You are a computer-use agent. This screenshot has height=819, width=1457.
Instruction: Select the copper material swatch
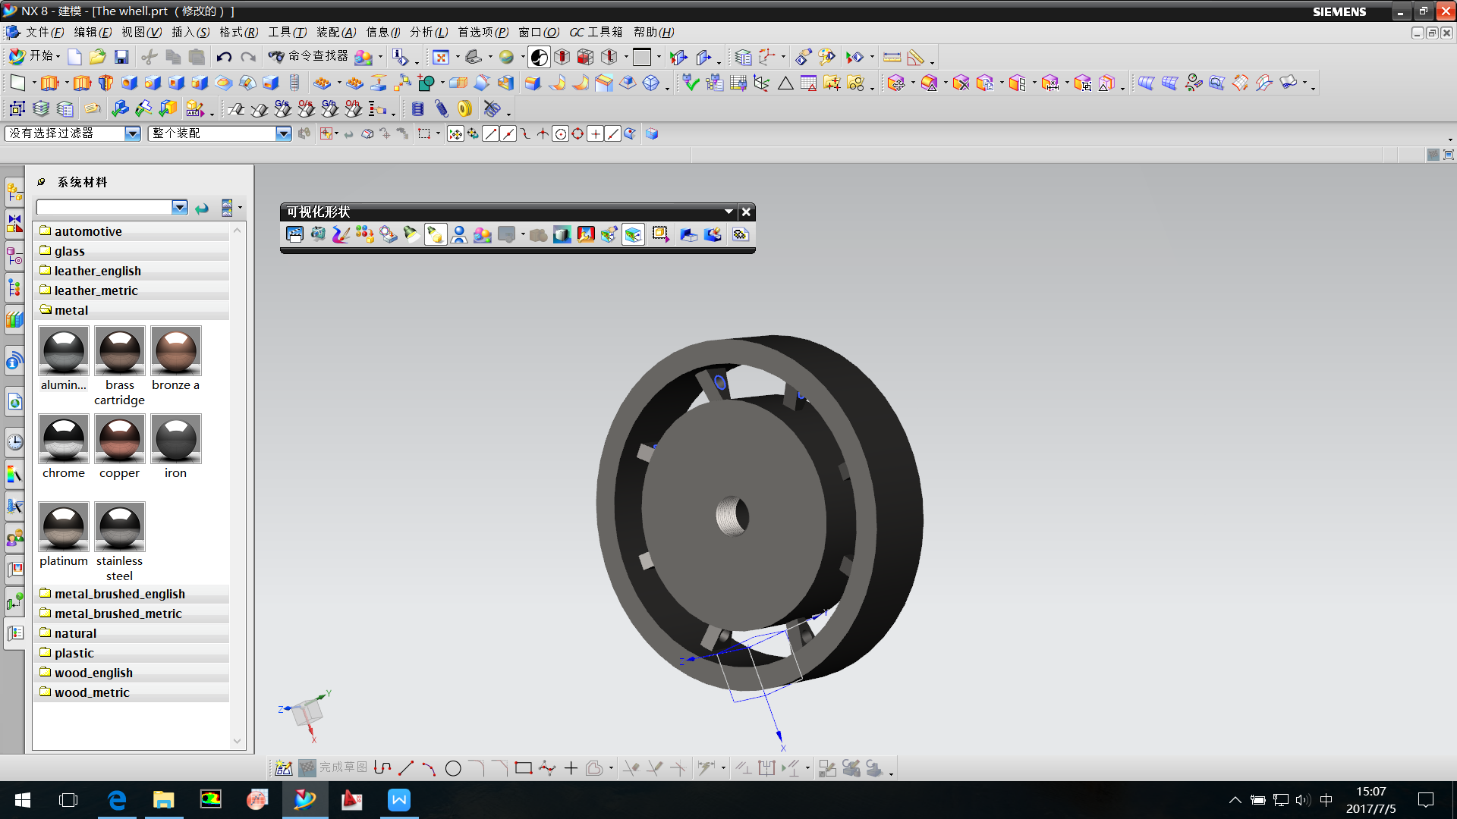120,439
